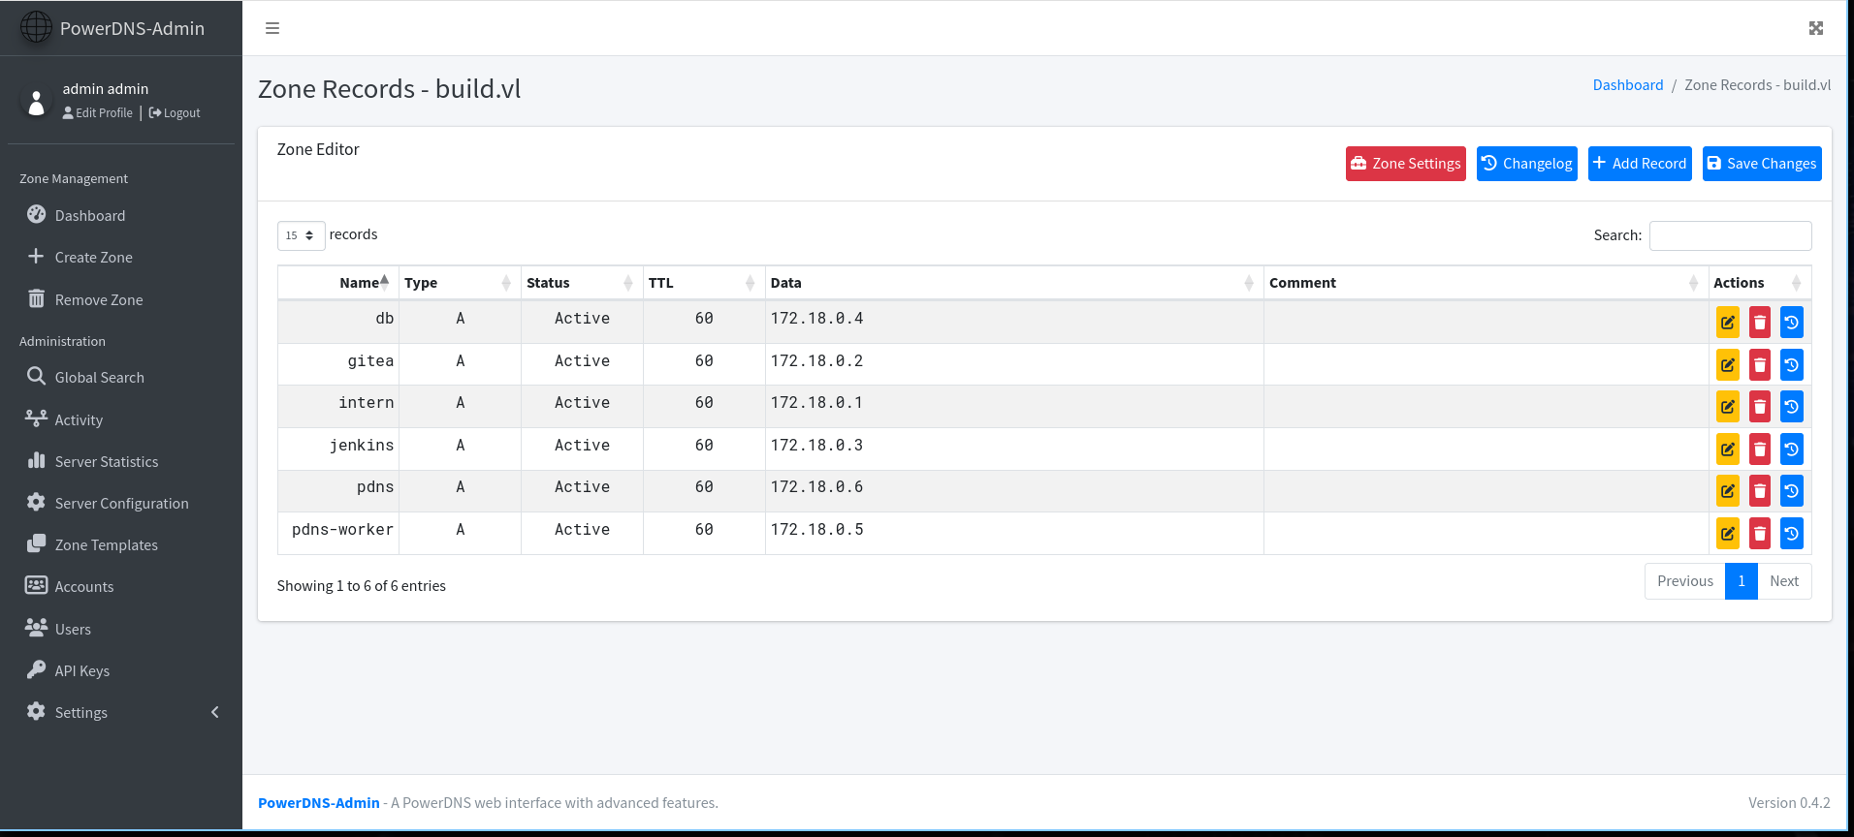The image size is (1854, 837).
Task: Click the Edit Profile link
Action: [98, 113]
